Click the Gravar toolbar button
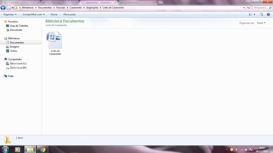The image size is (273, 153). tap(54, 14)
